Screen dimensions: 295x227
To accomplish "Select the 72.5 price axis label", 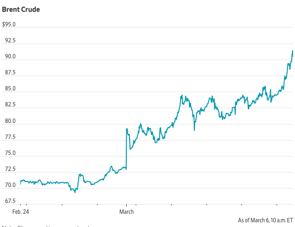I will click(10, 169).
